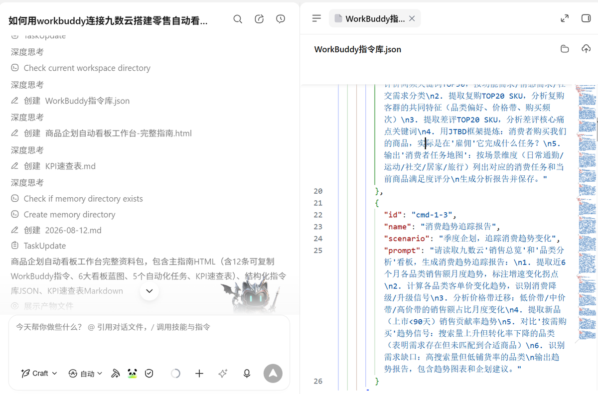
Task: Click pencil icon beside 创建 2026-08-12.md
Action: (15, 230)
